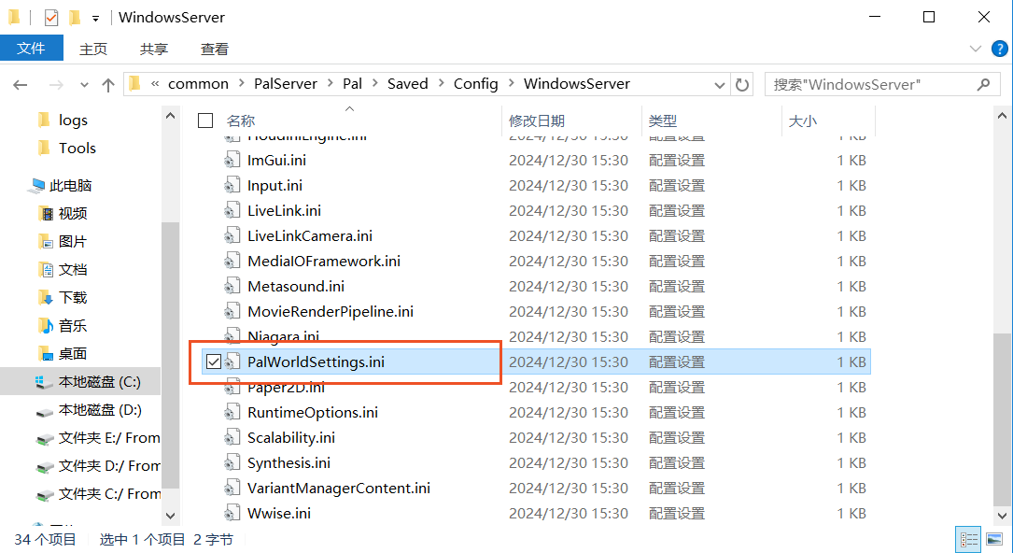This screenshot has height=553, width=1013.
Task: Switch to the 主页 ribbon tab
Action: point(93,50)
